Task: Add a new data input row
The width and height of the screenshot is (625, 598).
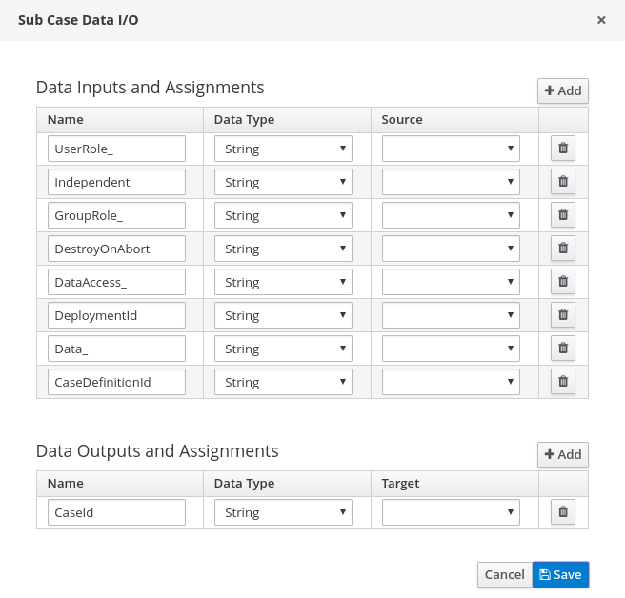Action: (562, 90)
